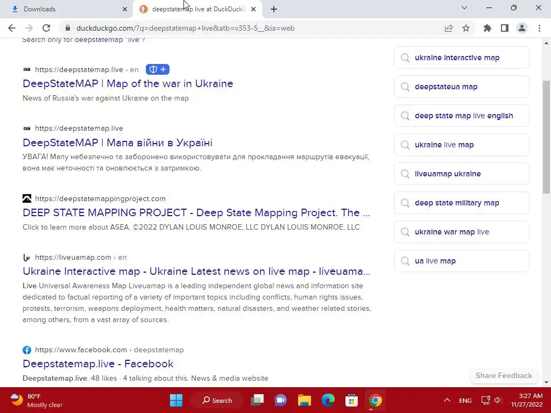Open the network status tray icon
The image size is (551, 413).
[486, 400]
